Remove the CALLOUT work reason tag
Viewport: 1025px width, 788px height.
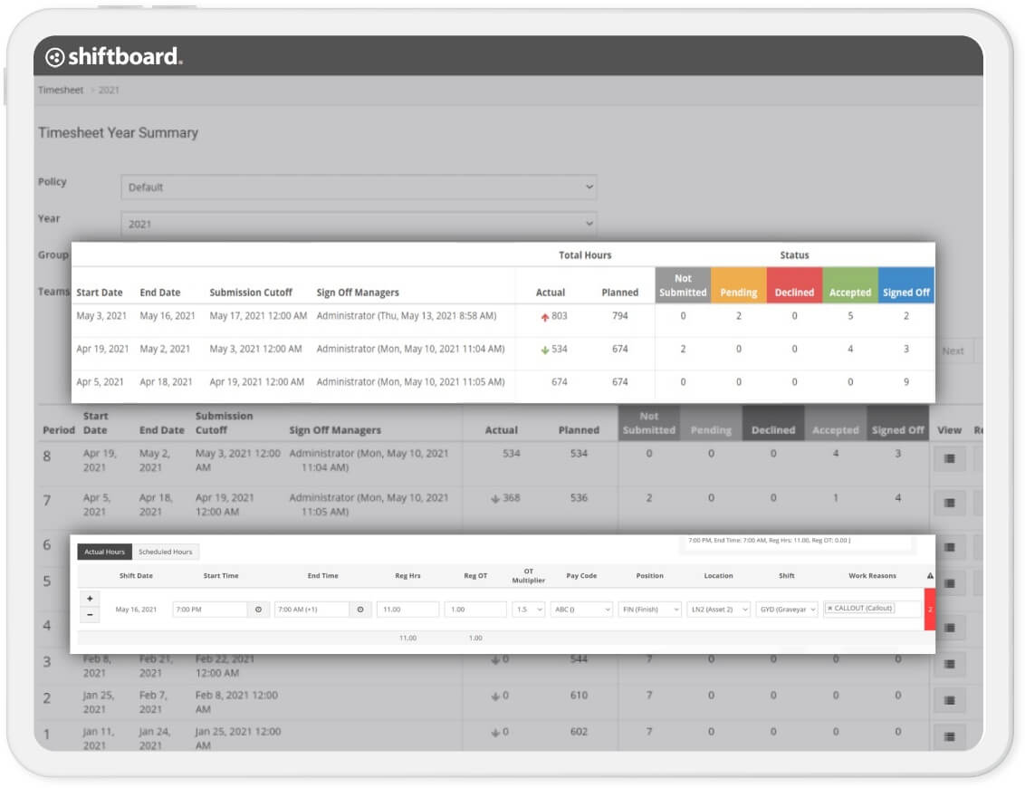pos(830,608)
